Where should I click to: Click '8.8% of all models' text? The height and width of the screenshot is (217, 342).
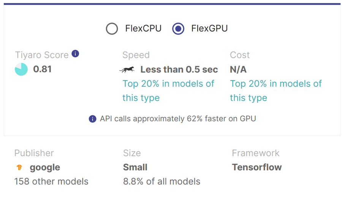161,181
